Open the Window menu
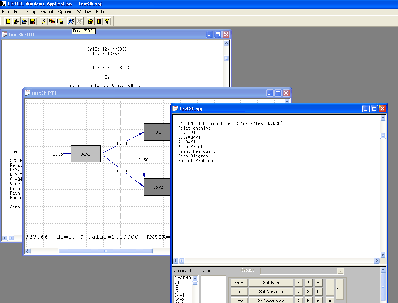This screenshot has width=398, height=303. click(x=84, y=12)
